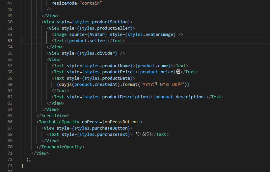The height and width of the screenshot is (172, 270).
Task: Click styles.avatarImage on line 52
Action: click(150, 35)
